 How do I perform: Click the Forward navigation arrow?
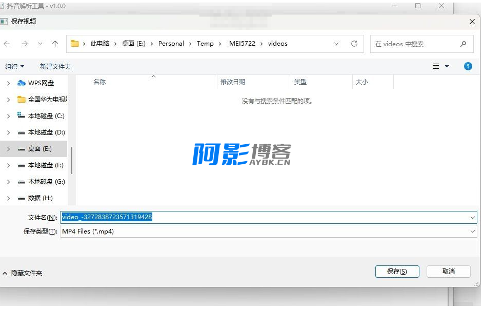coord(24,44)
